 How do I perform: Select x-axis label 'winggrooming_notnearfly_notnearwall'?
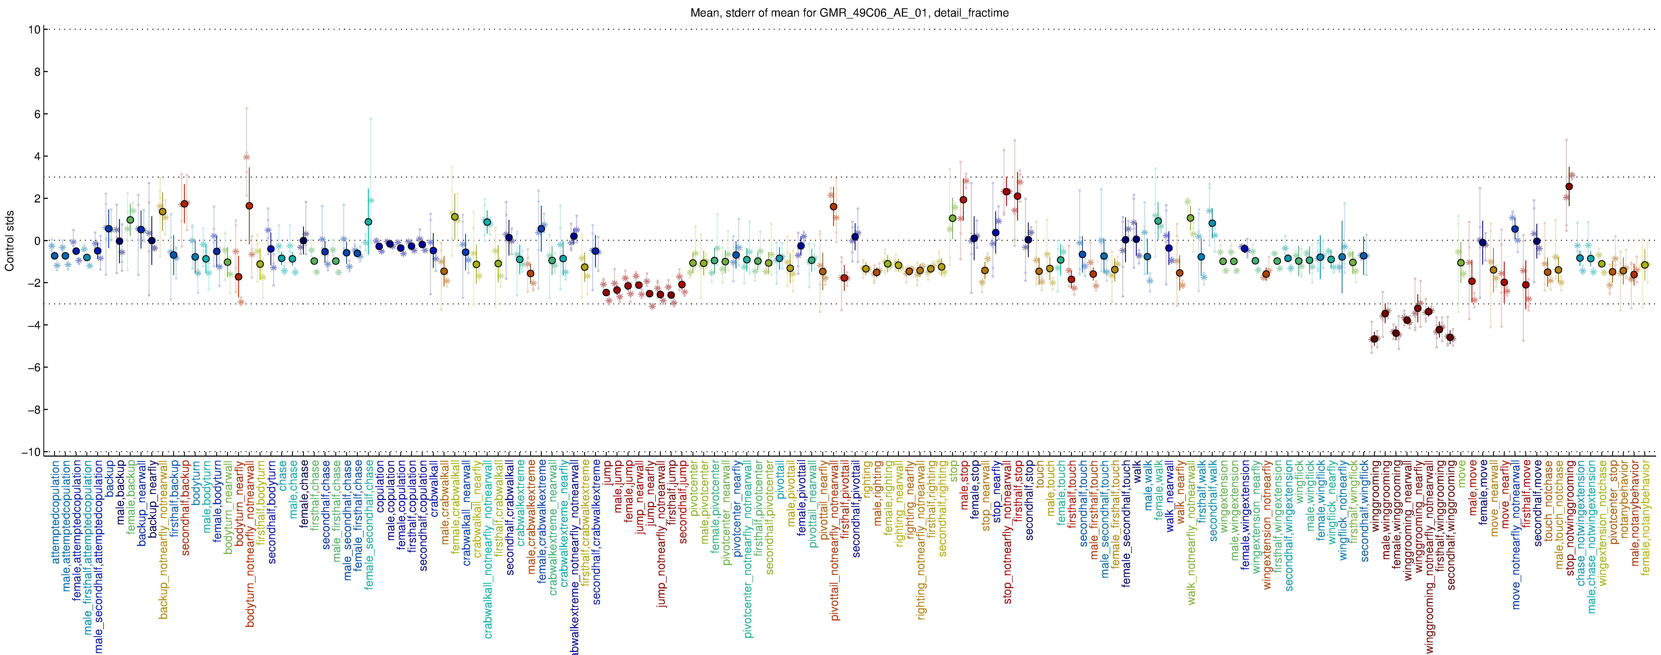tap(1430, 556)
